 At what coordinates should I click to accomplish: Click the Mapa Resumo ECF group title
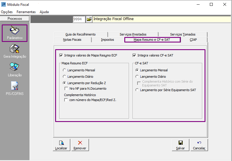tap(75, 63)
